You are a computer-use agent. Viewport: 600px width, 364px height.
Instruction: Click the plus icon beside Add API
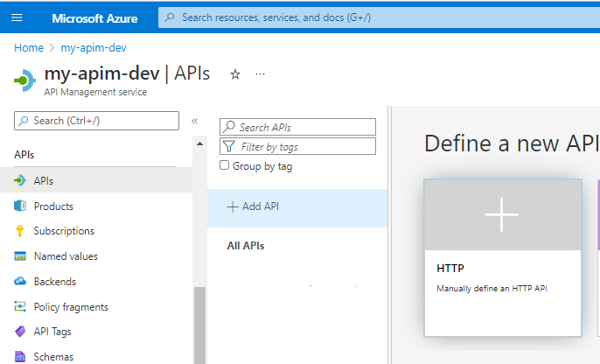pos(233,207)
